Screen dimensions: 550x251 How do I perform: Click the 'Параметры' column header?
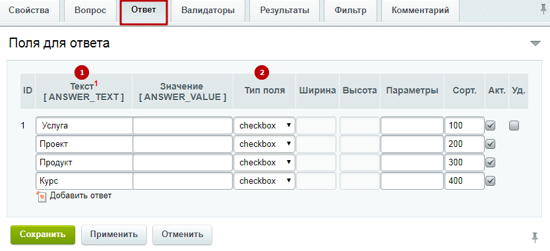point(412,90)
